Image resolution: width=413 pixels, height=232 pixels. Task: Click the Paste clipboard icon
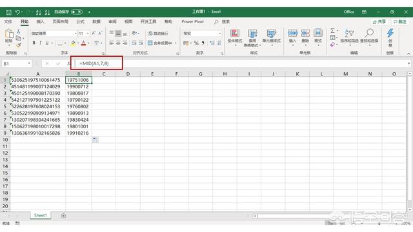[x=9, y=34]
